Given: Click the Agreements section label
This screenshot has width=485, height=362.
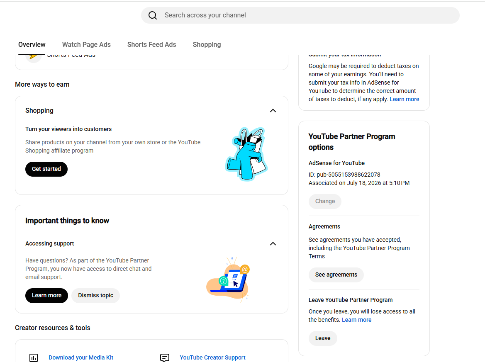Looking at the screenshot, I should click(324, 226).
